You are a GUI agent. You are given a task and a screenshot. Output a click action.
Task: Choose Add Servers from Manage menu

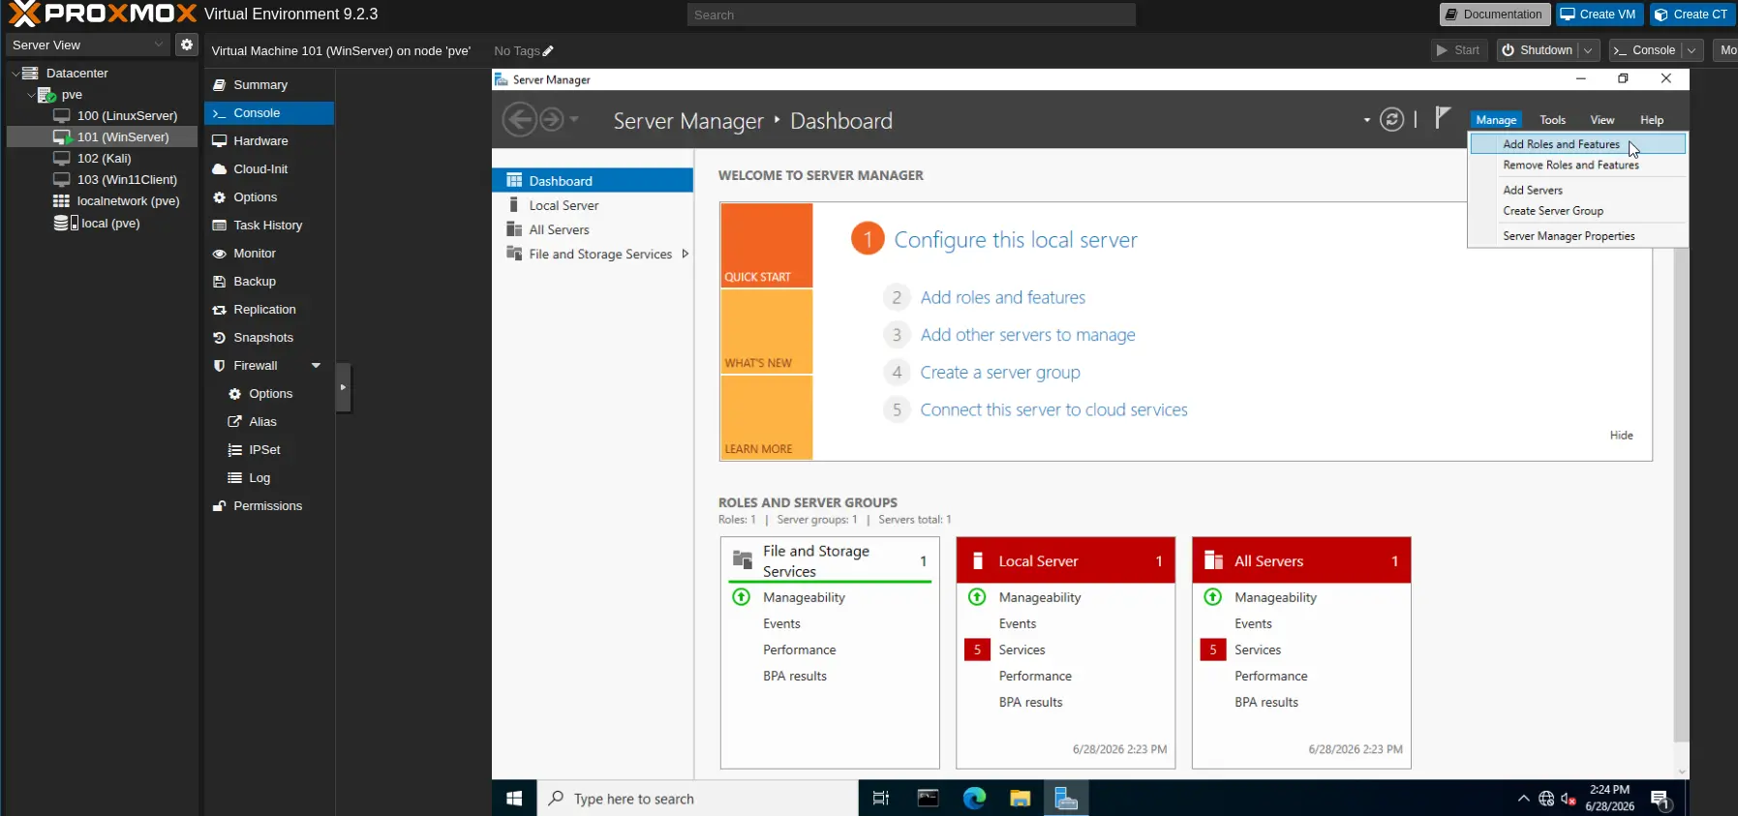point(1577,191)
